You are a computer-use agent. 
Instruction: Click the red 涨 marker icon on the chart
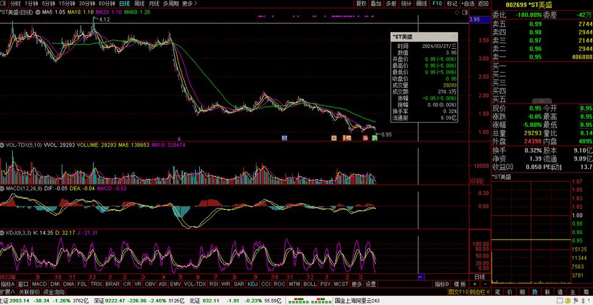[365, 138]
